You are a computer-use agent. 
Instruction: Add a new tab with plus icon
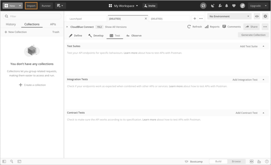195,19
